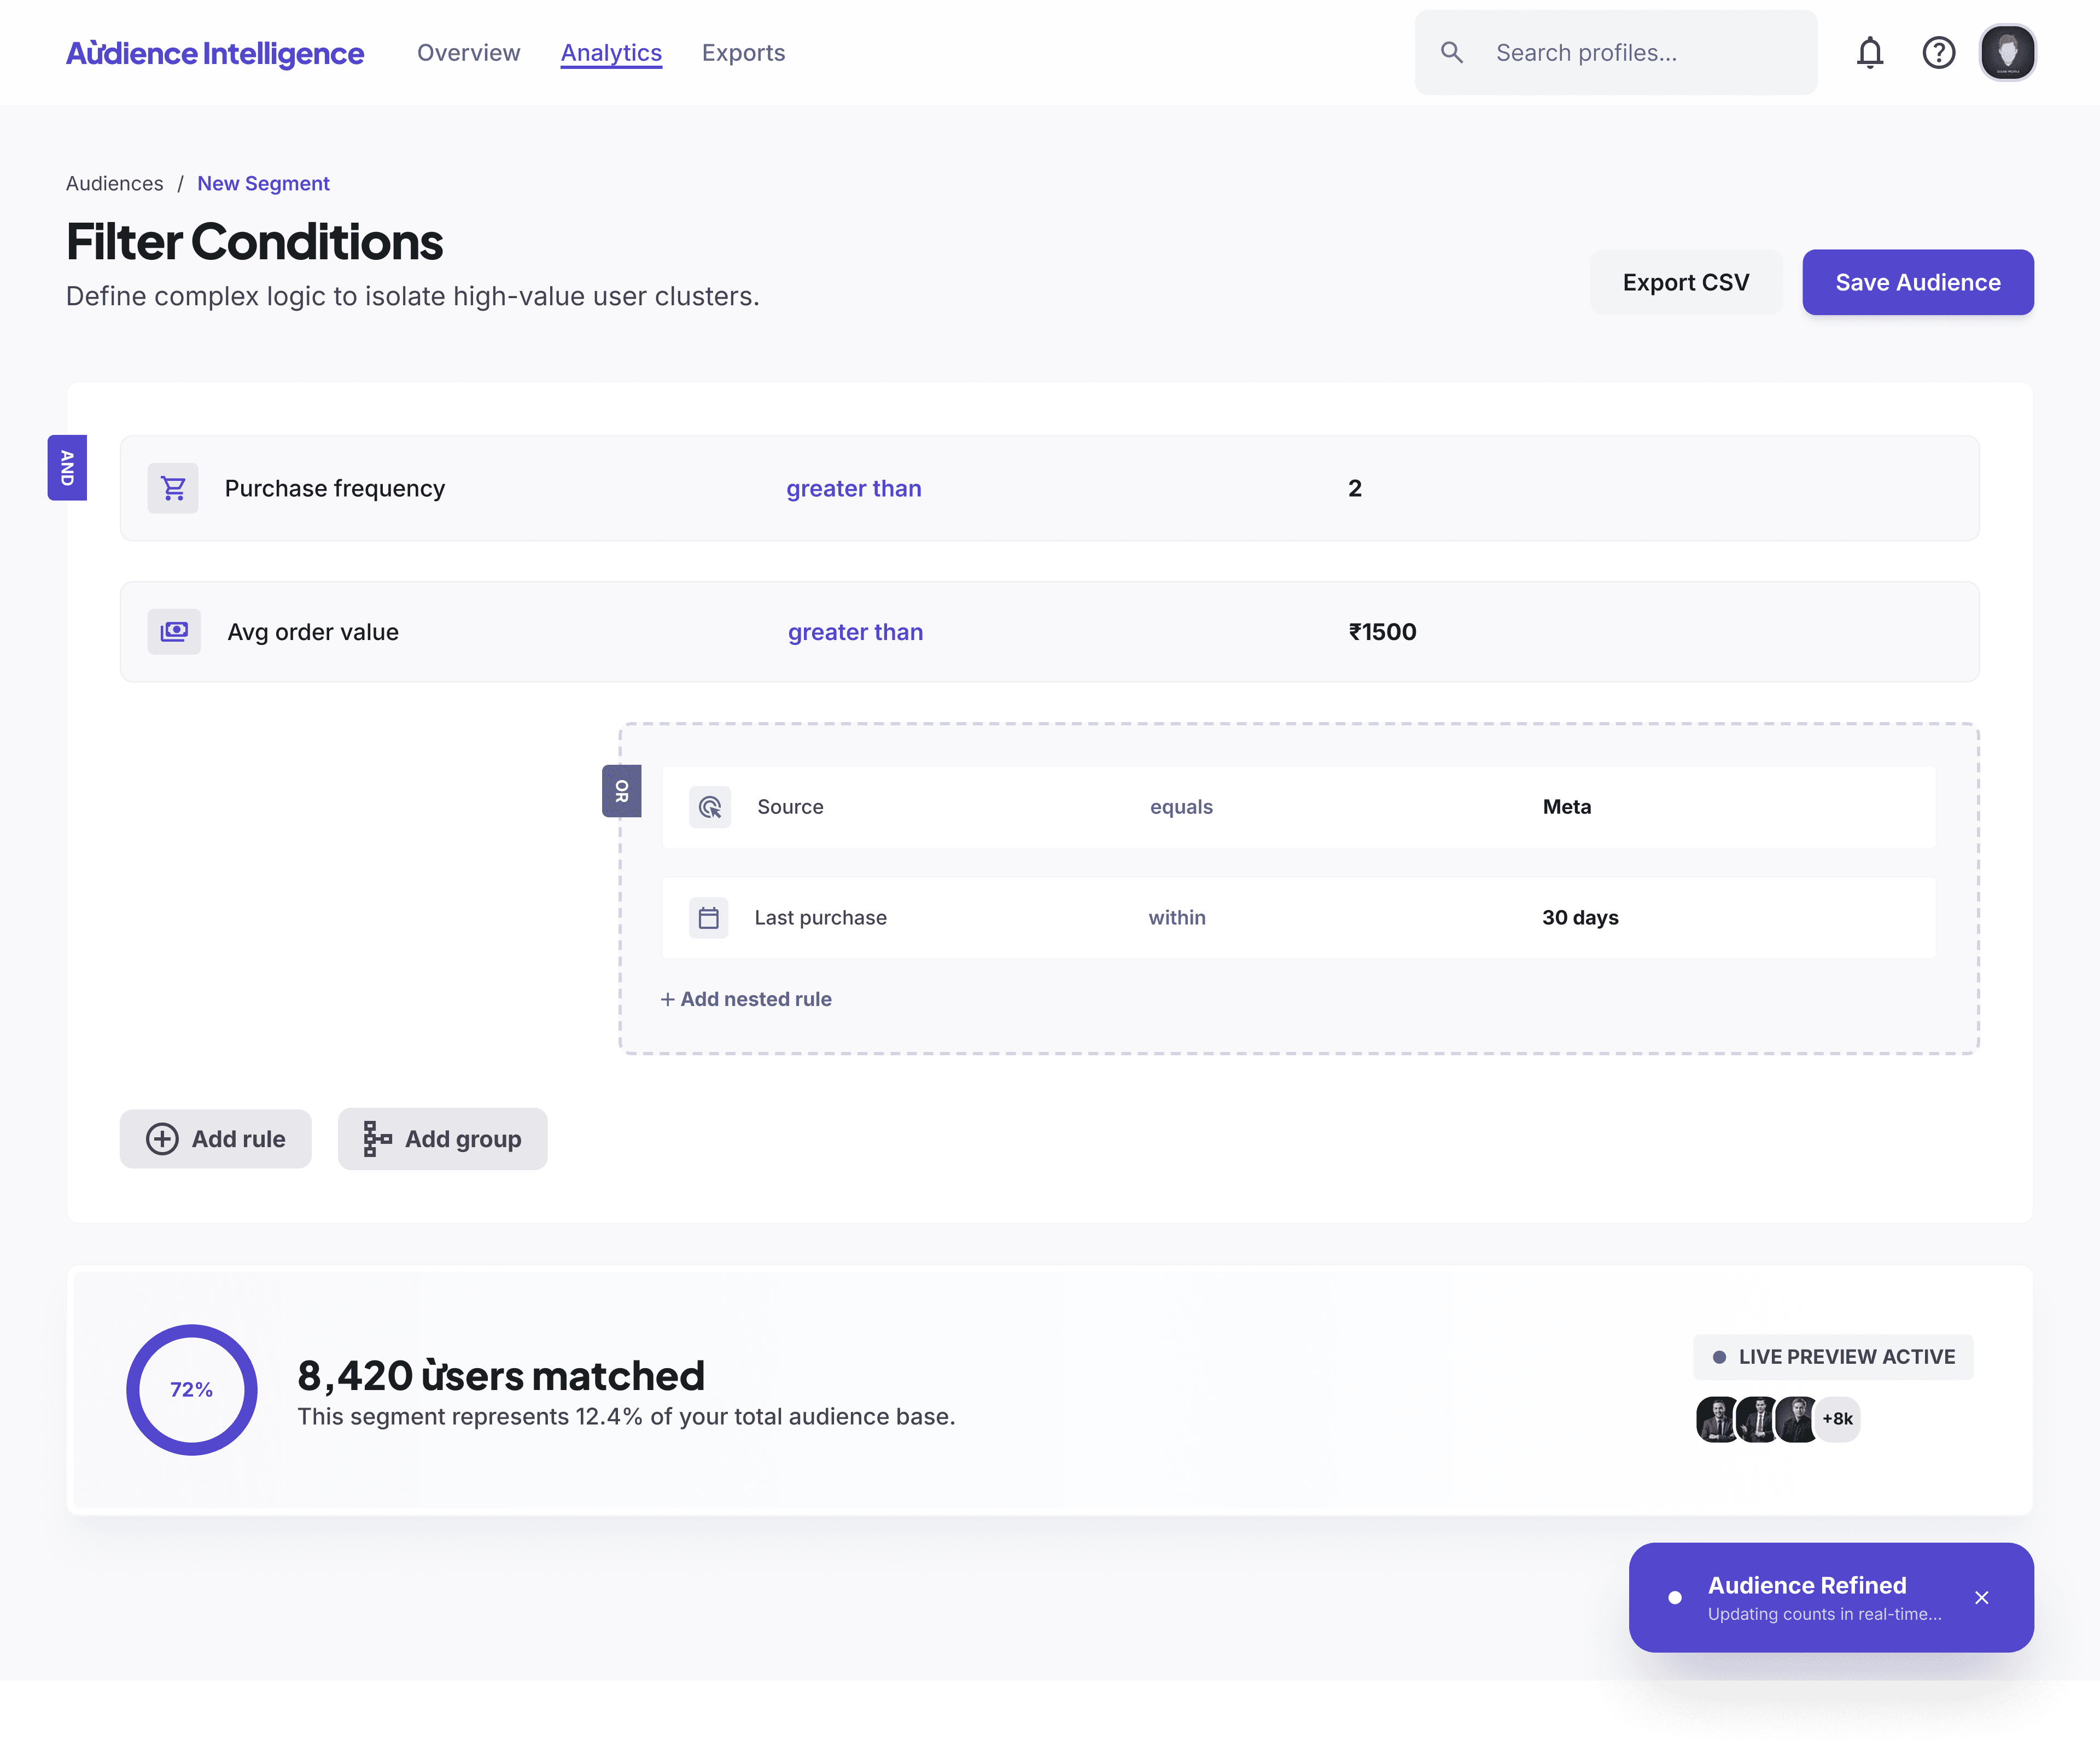Click the shopping cart icon for Purchase frequency
The image size is (2100, 1756).
coord(173,489)
